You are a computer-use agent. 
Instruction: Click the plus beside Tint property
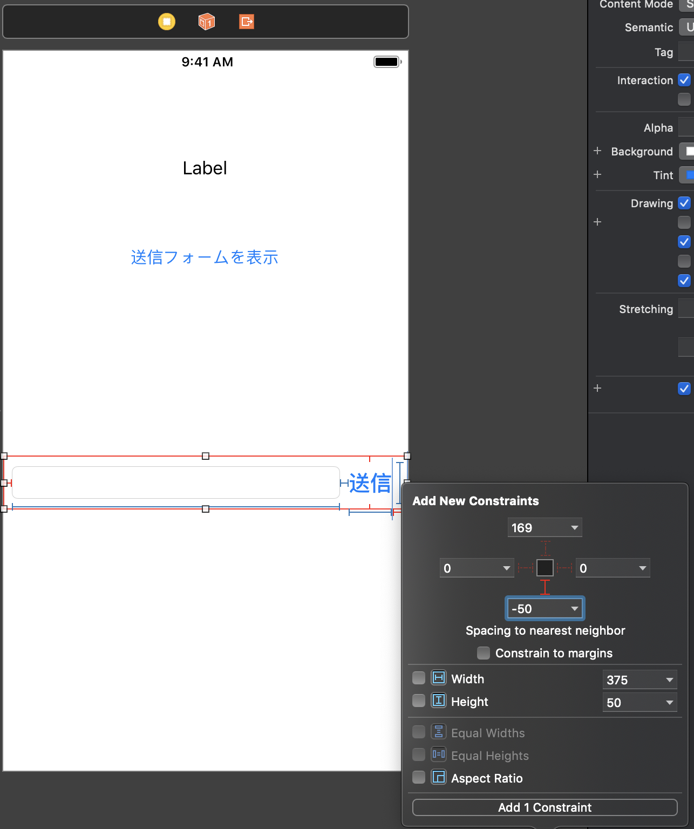click(x=597, y=174)
